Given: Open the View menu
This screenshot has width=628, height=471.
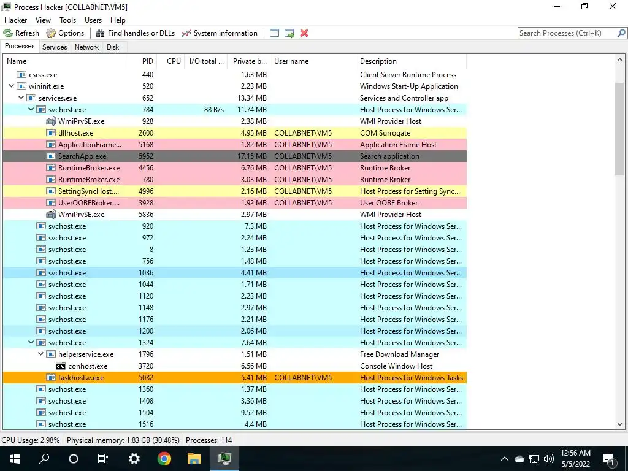Looking at the screenshot, I should (x=43, y=20).
